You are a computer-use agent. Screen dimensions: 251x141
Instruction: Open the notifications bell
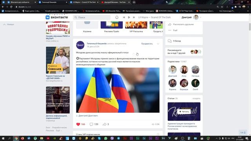point(117,17)
